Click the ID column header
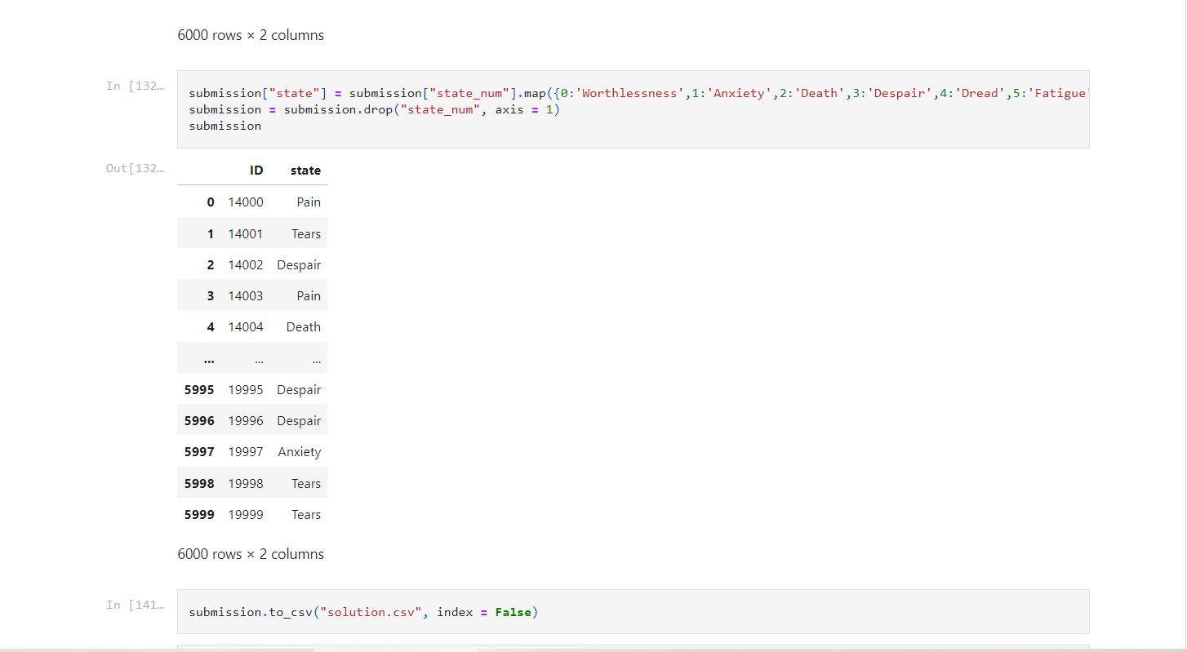Screen dimensions: 1187x652 (x=256, y=171)
